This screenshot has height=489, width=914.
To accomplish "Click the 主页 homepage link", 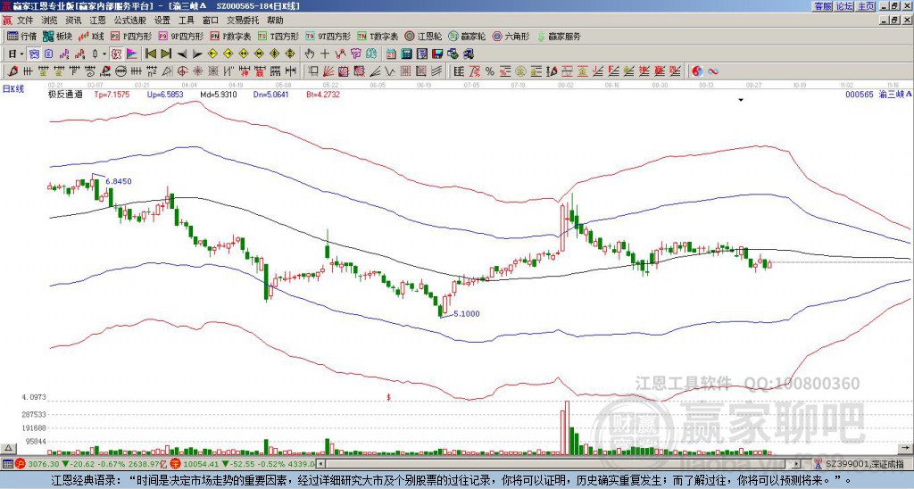I will pyautogui.click(x=866, y=6).
